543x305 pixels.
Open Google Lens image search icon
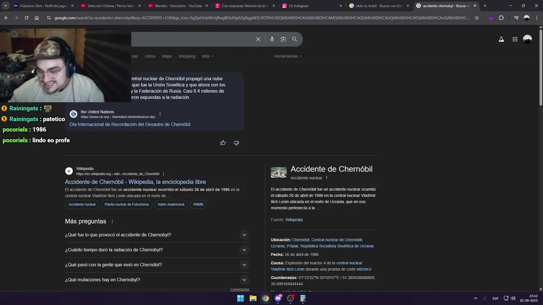click(x=283, y=39)
